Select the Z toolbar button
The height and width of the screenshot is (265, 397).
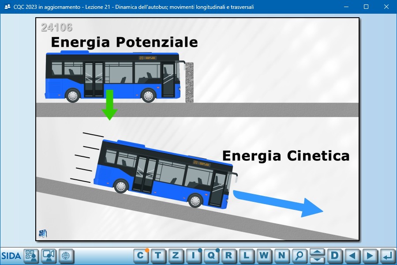pyautogui.click(x=176, y=255)
